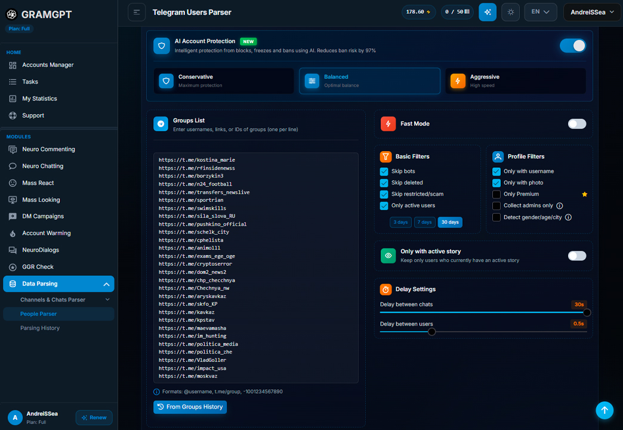
Task: Enable Only with active story toggle
Action: tap(577, 256)
